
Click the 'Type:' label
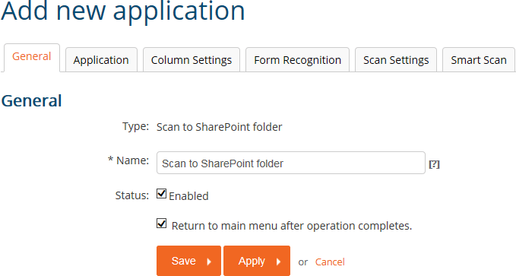pyautogui.click(x=135, y=126)
